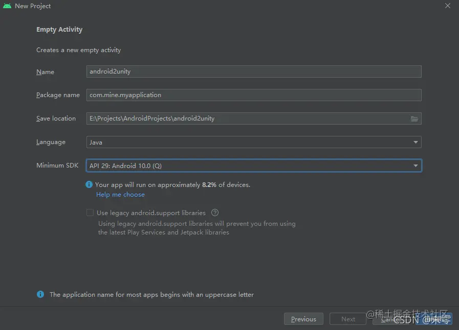Click the Empty Activity heading
Viewport: 459px width, 330px height.
click(x=59, y=30)
